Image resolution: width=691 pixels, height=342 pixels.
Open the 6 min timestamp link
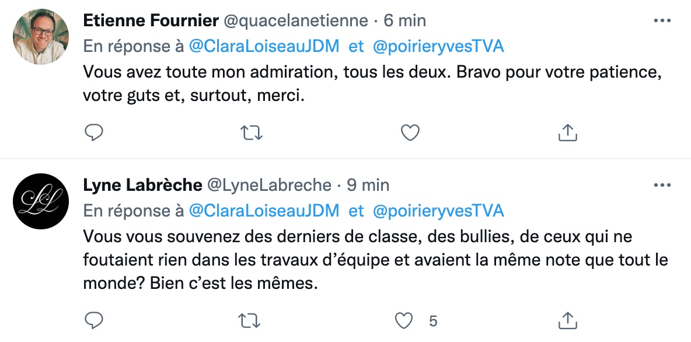click(404, 20)
